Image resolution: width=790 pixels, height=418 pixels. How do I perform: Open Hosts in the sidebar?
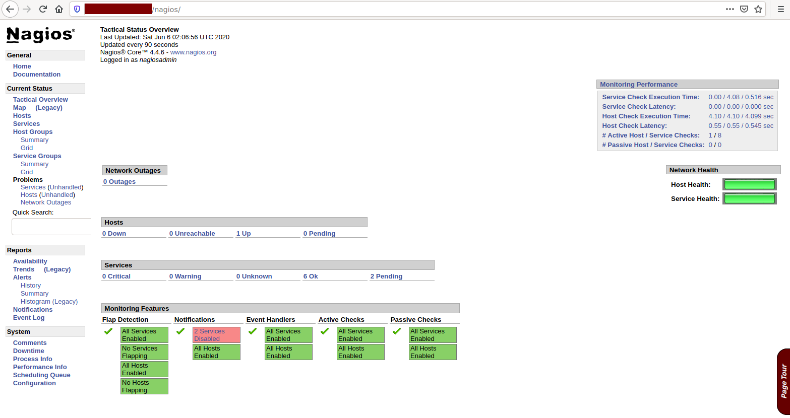pyautogui.click(x=22, y=116)
